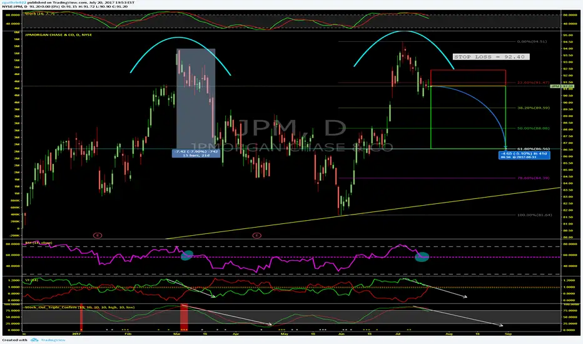
Task: Click the 23.60%(91.47) Fibonacci level label
Action: click(533, 83)
